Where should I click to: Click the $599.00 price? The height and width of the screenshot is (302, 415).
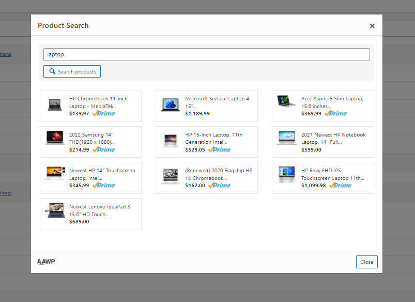pyautogui.click(x=311, y=149)
